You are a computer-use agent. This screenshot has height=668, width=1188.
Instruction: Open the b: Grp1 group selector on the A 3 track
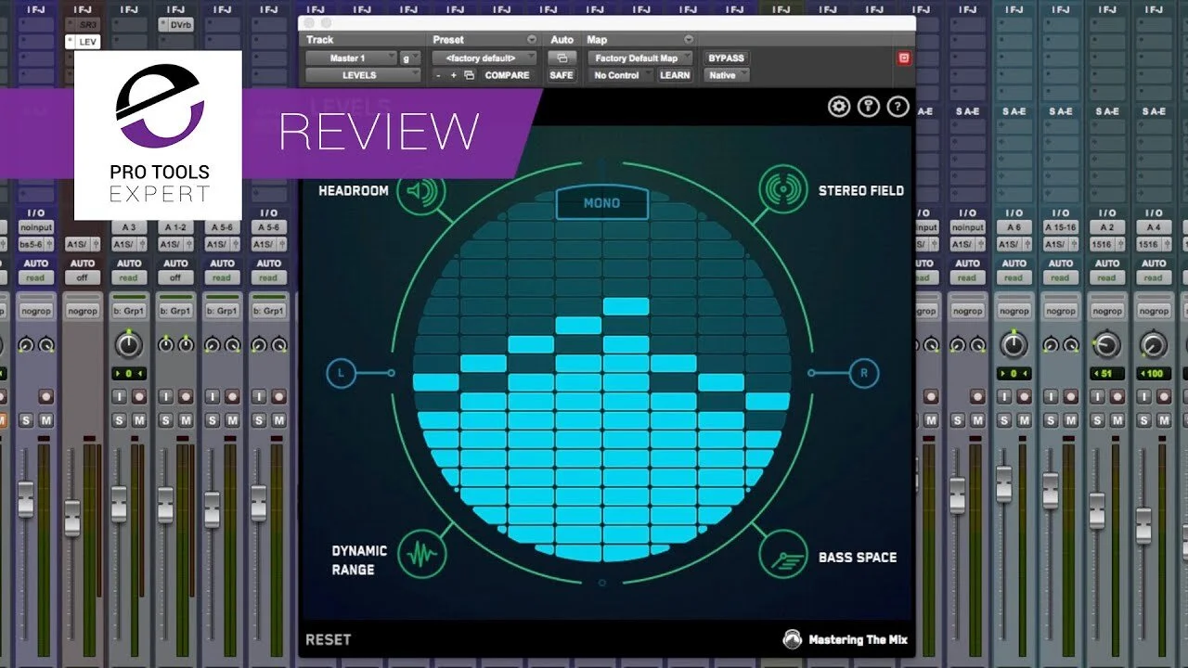coord(128,311)
